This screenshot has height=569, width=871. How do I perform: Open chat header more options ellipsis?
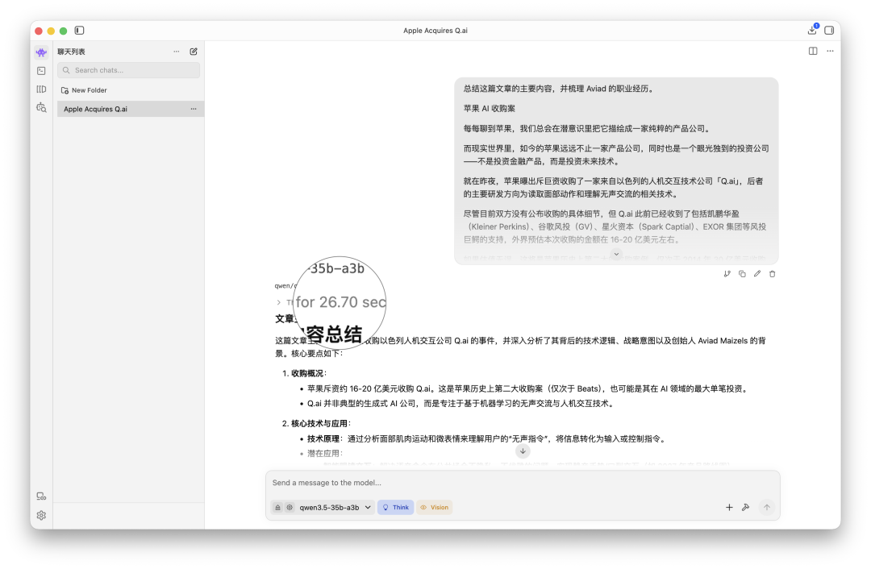tap(830, 51)
